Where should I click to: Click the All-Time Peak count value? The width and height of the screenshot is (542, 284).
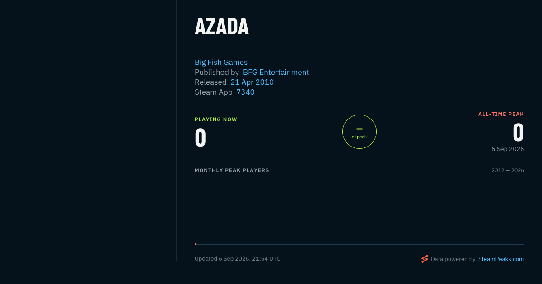click(x=519, y=133)
